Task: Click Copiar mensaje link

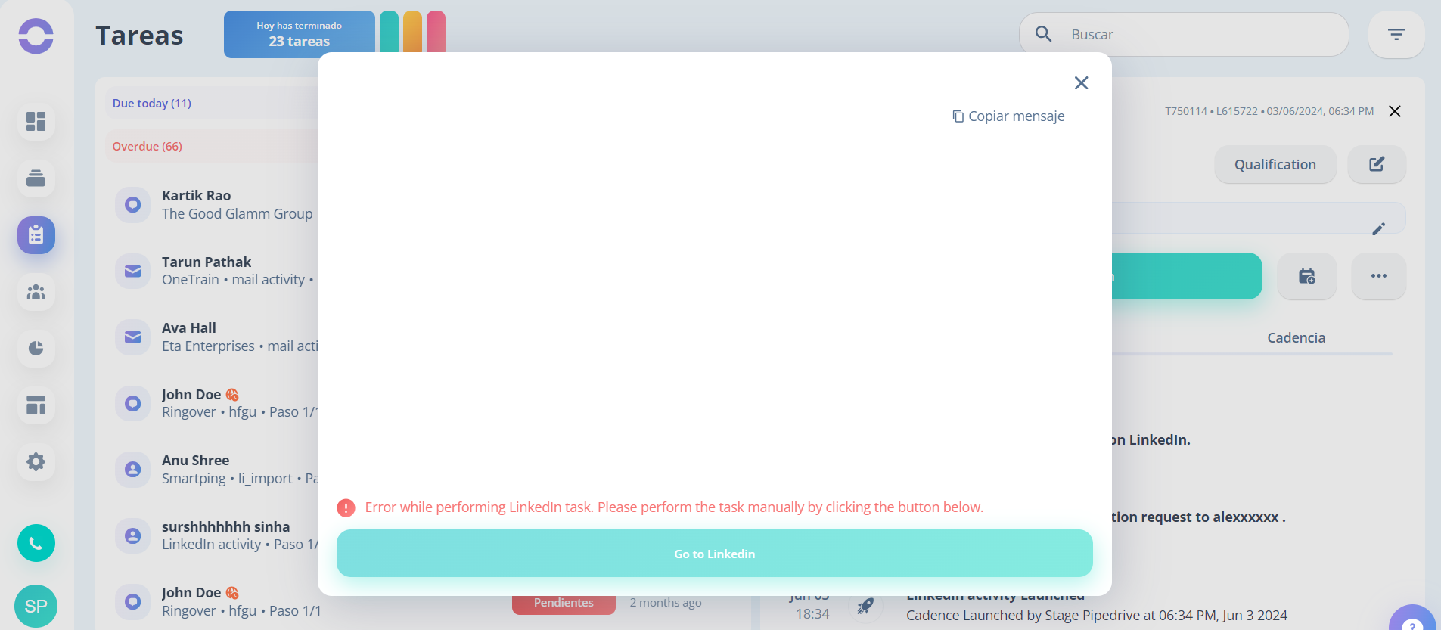Action: click(1008, 116)
